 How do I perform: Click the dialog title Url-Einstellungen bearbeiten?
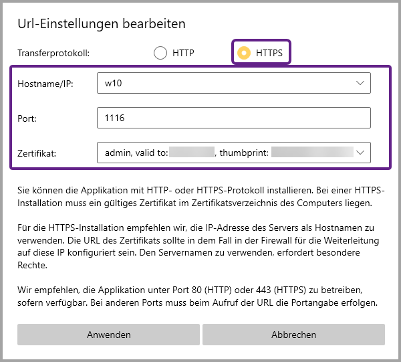click(x=101, y=24)
